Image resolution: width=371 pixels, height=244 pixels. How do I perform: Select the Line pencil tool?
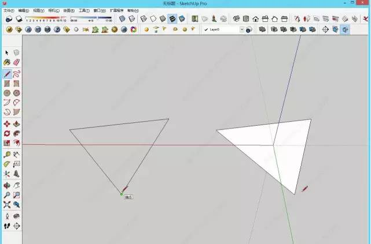tap(7, 74)
